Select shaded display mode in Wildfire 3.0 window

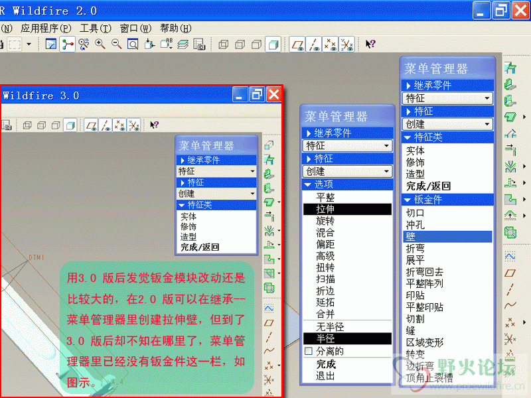(70, 125)
